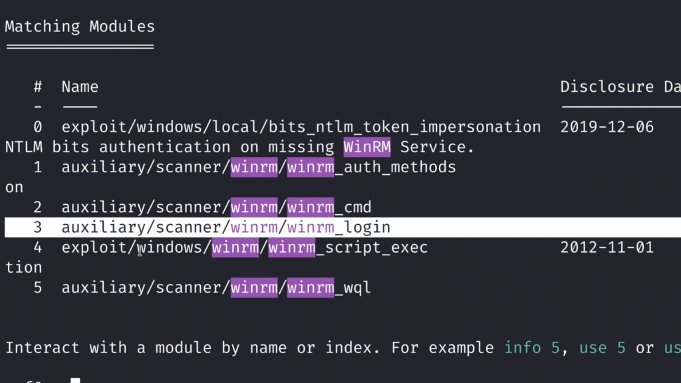Select the winrm_script_exec exploit path
The height and width of the screenshot is (383, 681).
click(x=244, y=248)
